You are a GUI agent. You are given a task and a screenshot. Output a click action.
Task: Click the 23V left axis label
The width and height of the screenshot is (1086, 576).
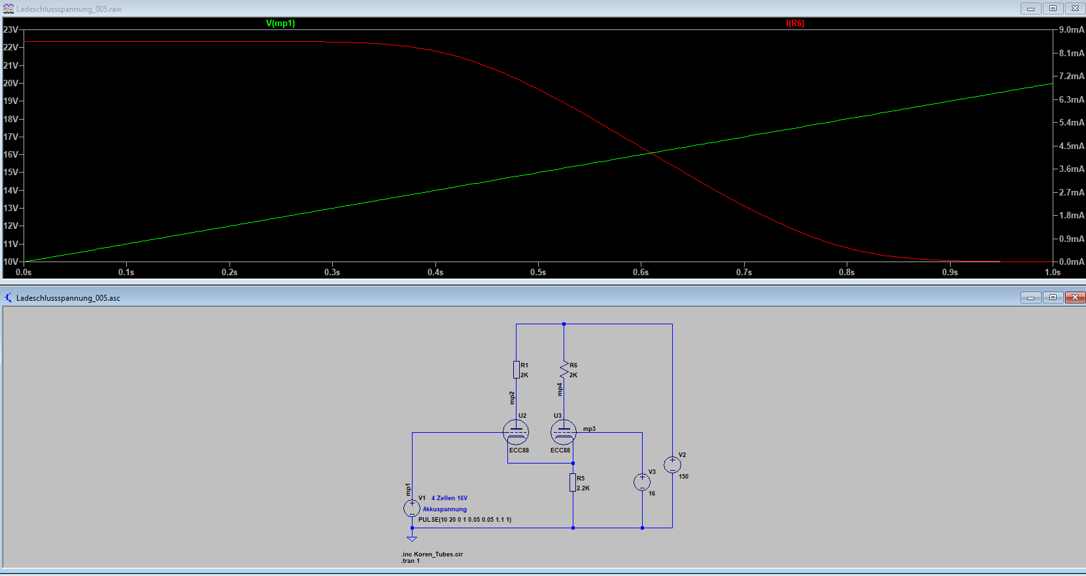10,29
